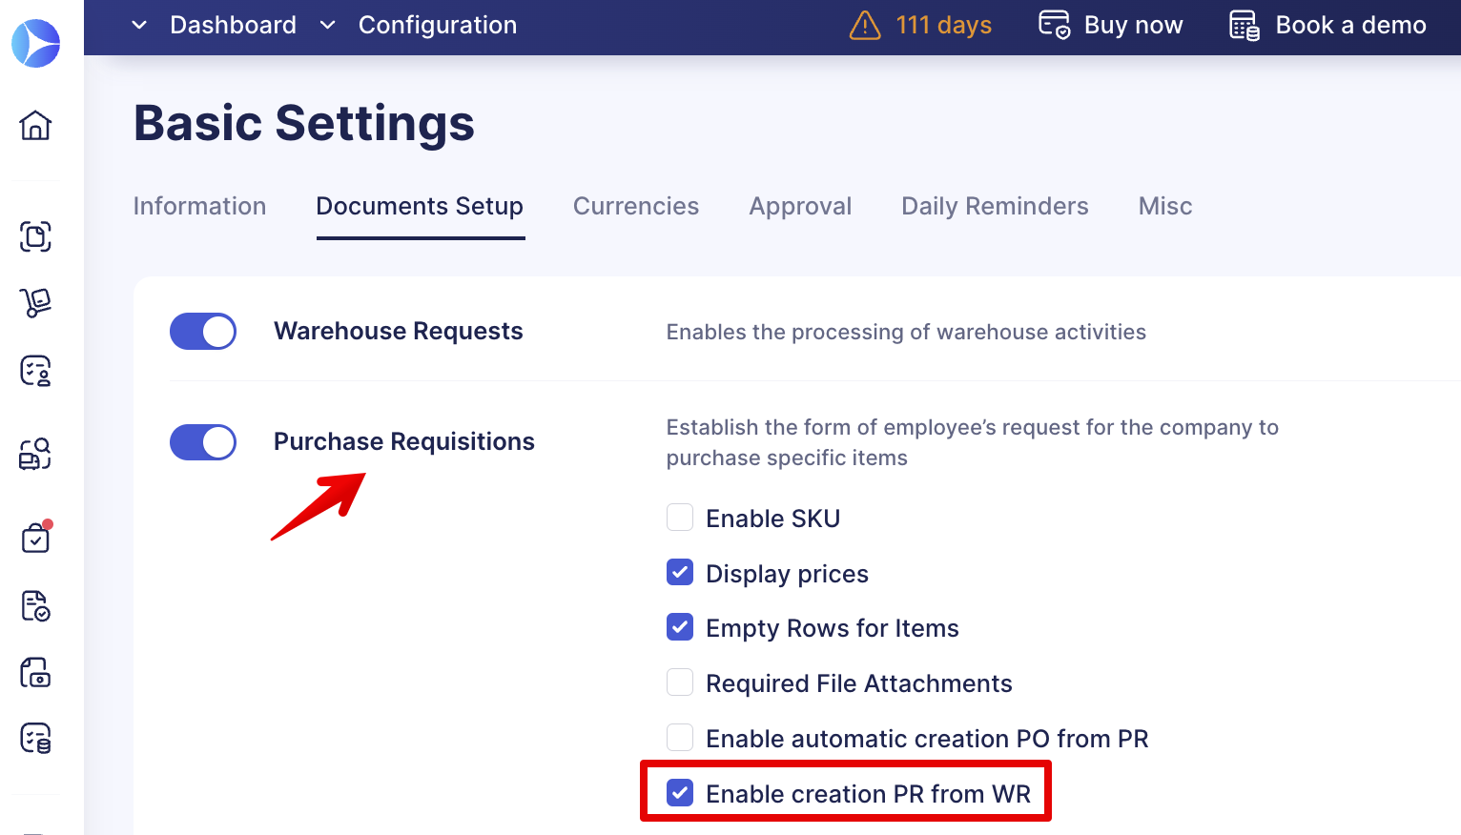1461x835 pixels.
Task: Open the document approval check sidebar icon
Action: pyautogui.click(x=35, y=605)
